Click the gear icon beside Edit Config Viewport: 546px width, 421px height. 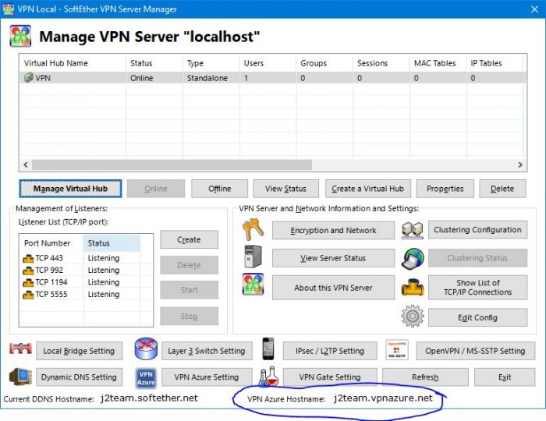click(x=413, y=316)
